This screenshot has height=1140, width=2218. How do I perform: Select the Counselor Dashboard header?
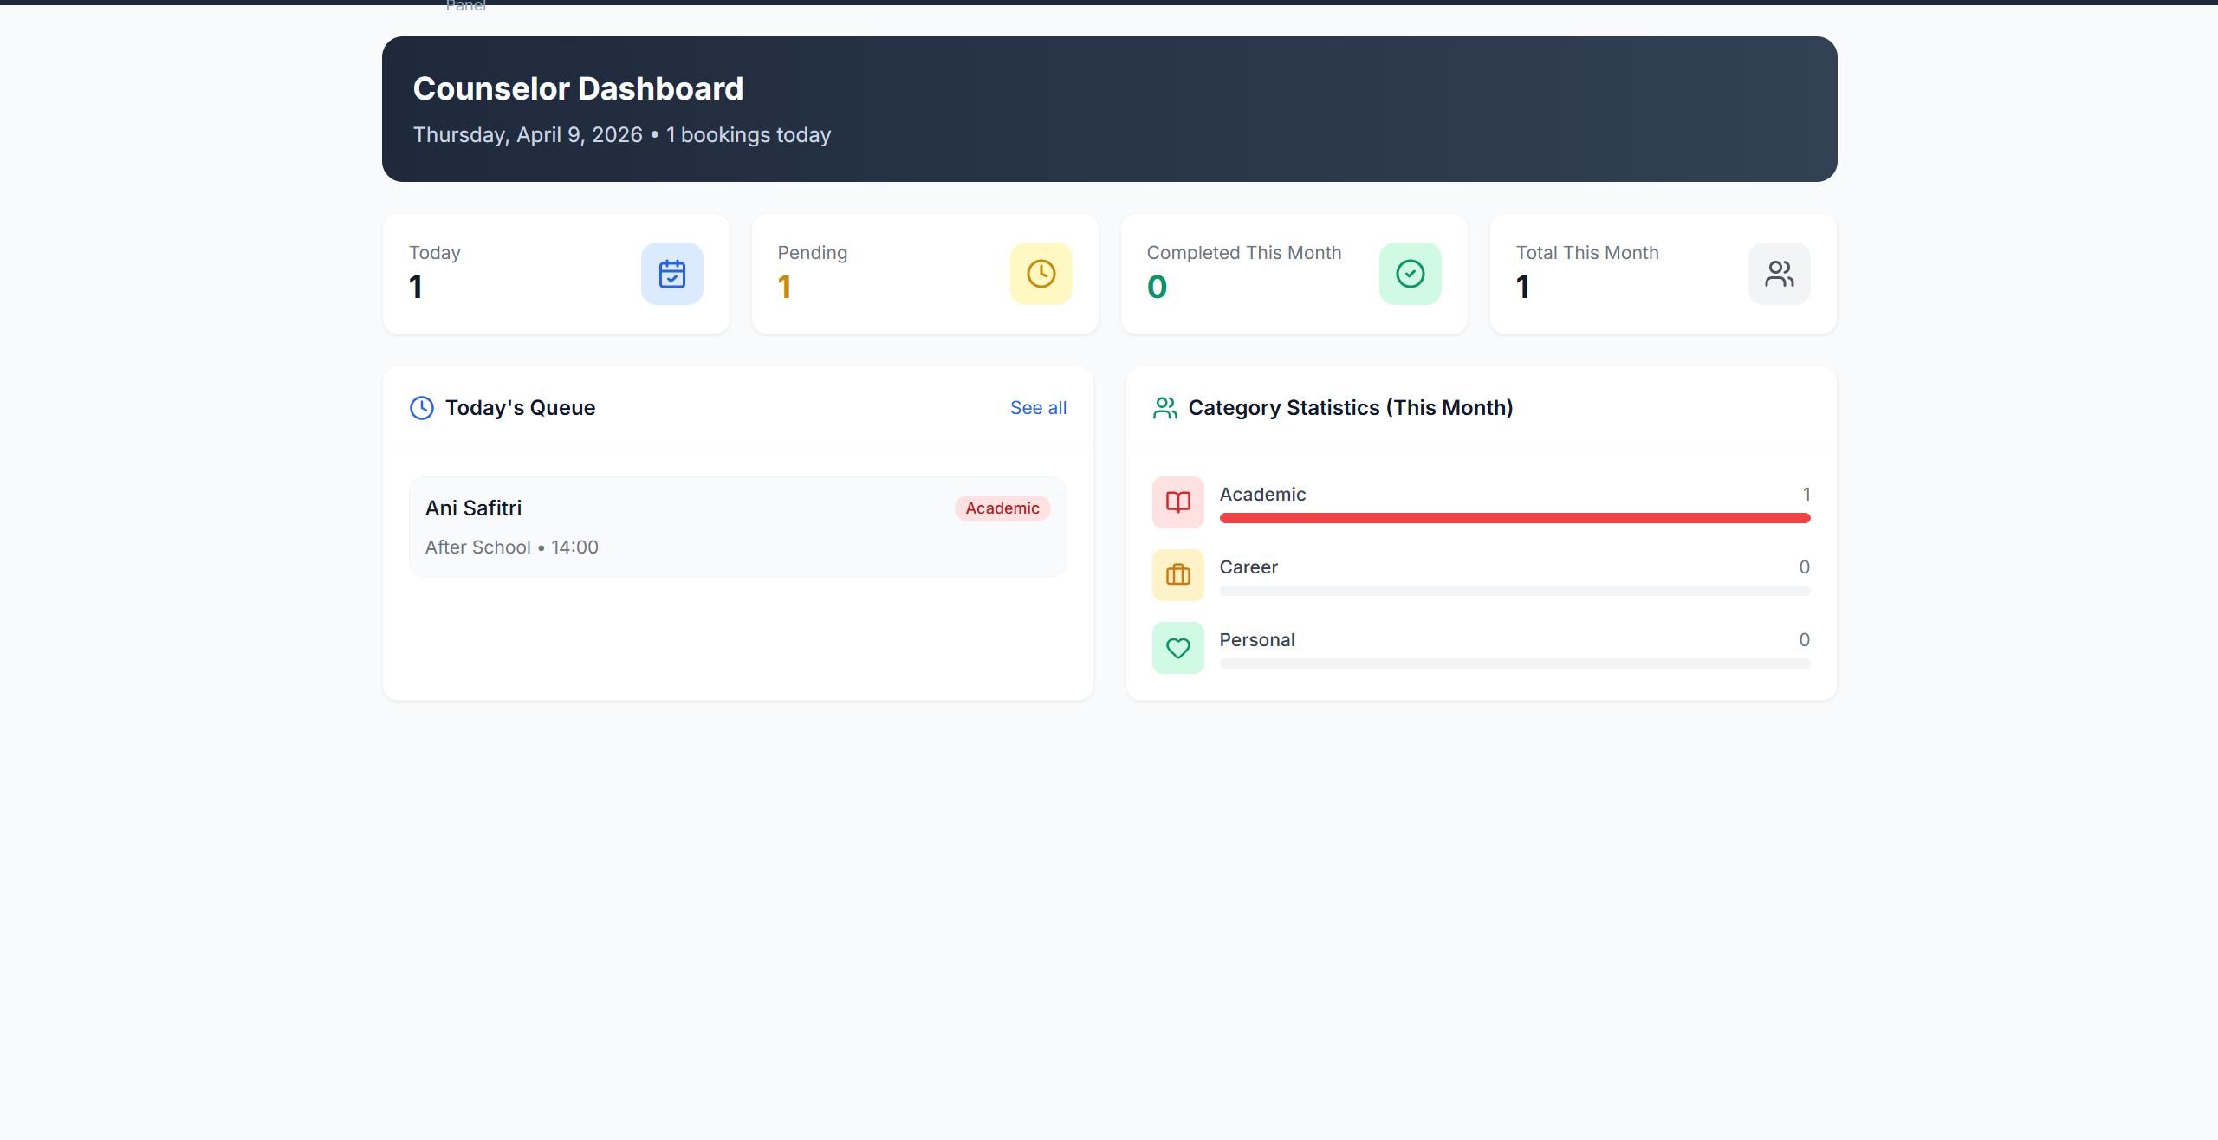(x=1108, y=108)
